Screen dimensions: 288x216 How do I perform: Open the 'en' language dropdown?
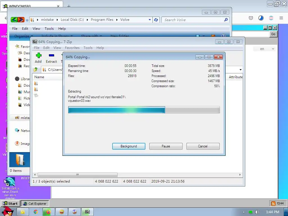click(x=264, y=49)
